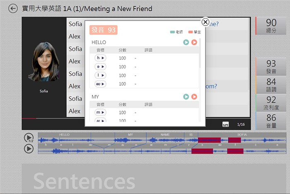Open the total score 90 tab

coord(271,26)
